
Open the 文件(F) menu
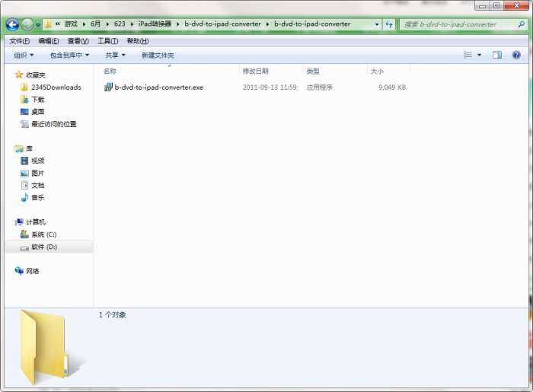pyautogui.click(x=19, y=41)
